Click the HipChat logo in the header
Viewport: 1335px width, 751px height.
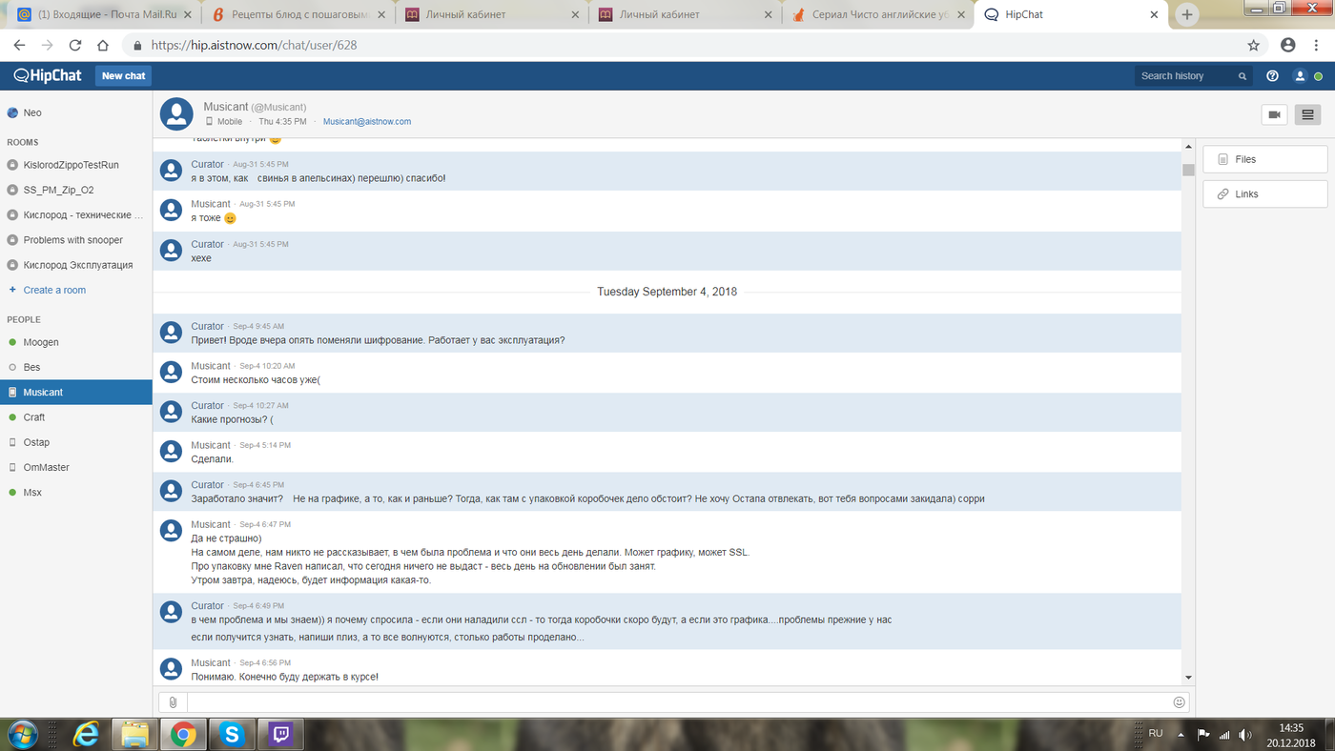[48, 76]
